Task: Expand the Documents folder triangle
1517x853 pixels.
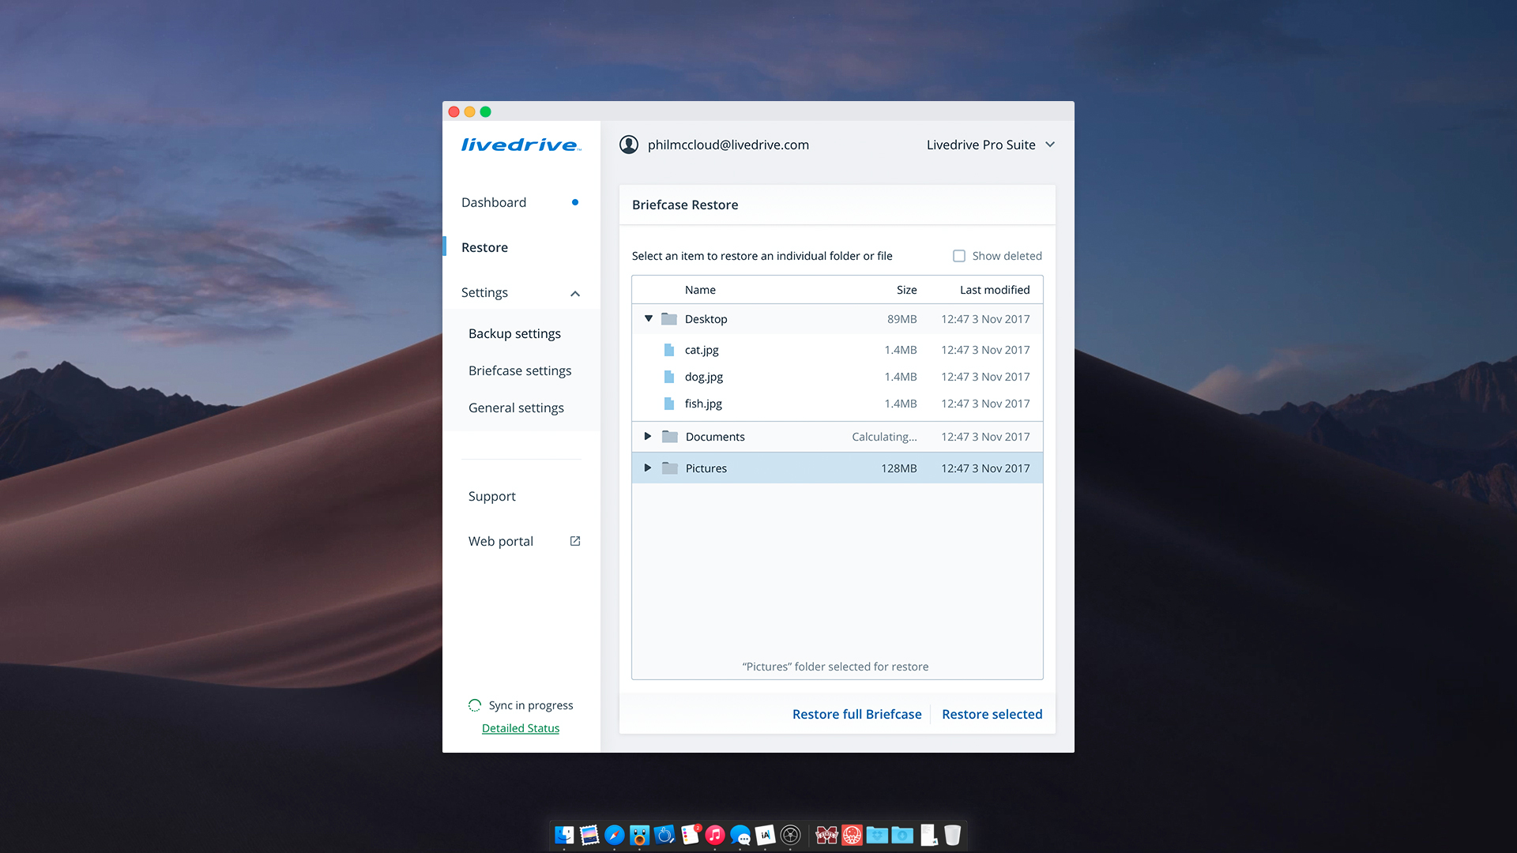Action: (x=648, y=437)
